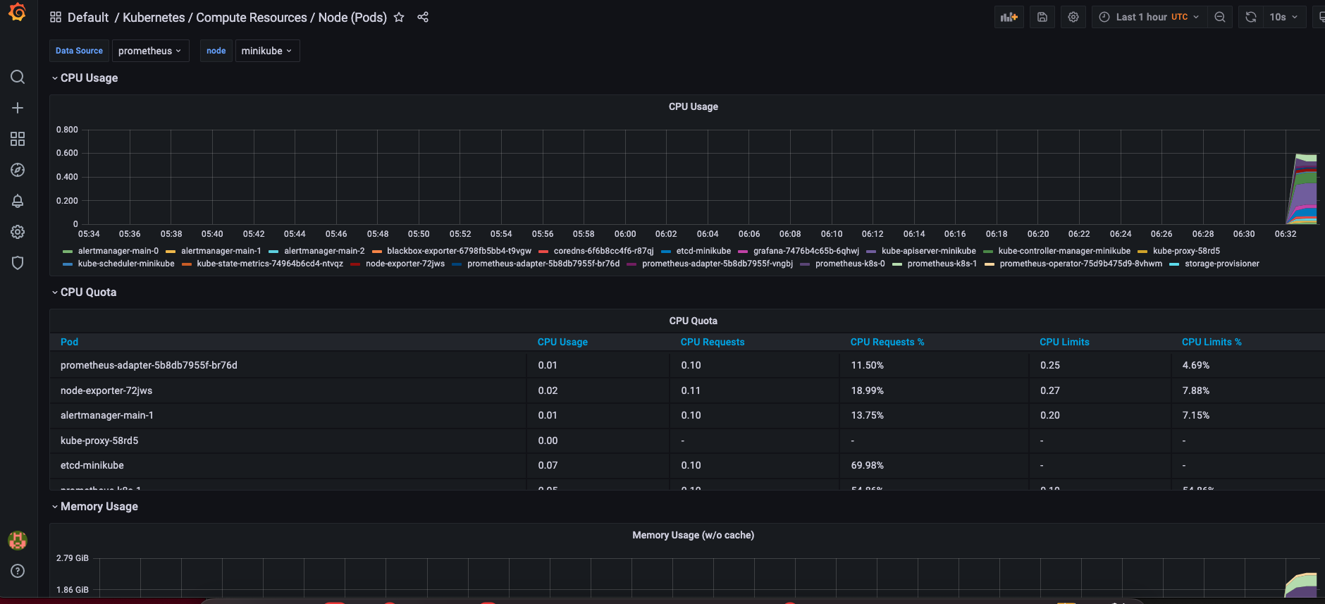Open Server Admin shield icon
This screenshot has height=604, width=1325.
[18, 263]
